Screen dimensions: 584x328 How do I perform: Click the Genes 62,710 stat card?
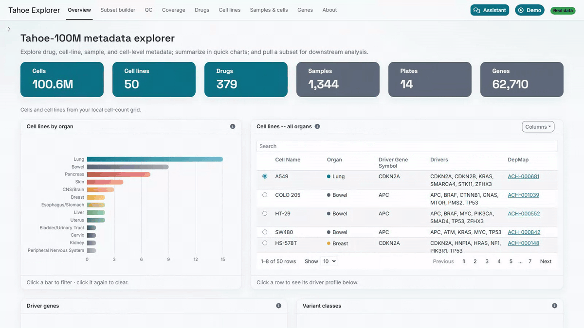522,79
